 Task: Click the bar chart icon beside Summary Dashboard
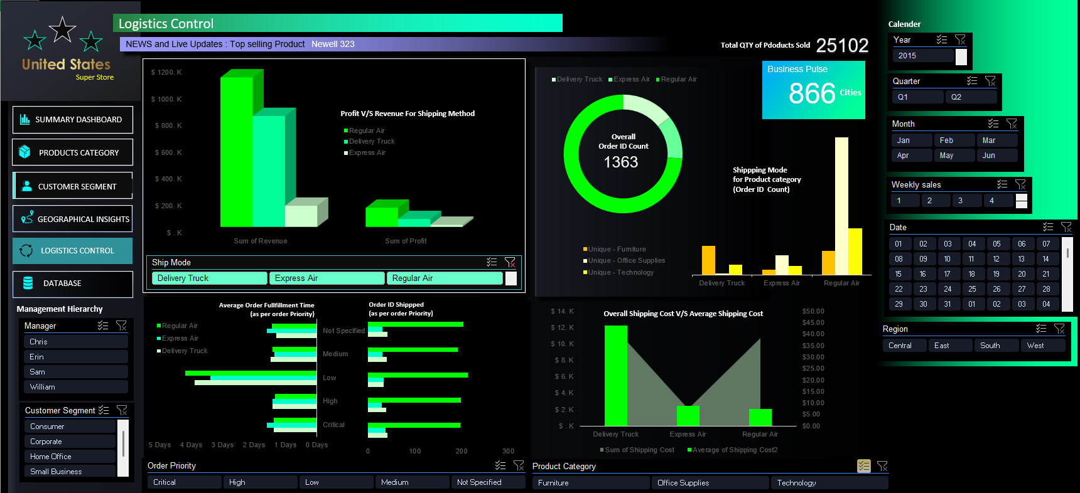25,119
